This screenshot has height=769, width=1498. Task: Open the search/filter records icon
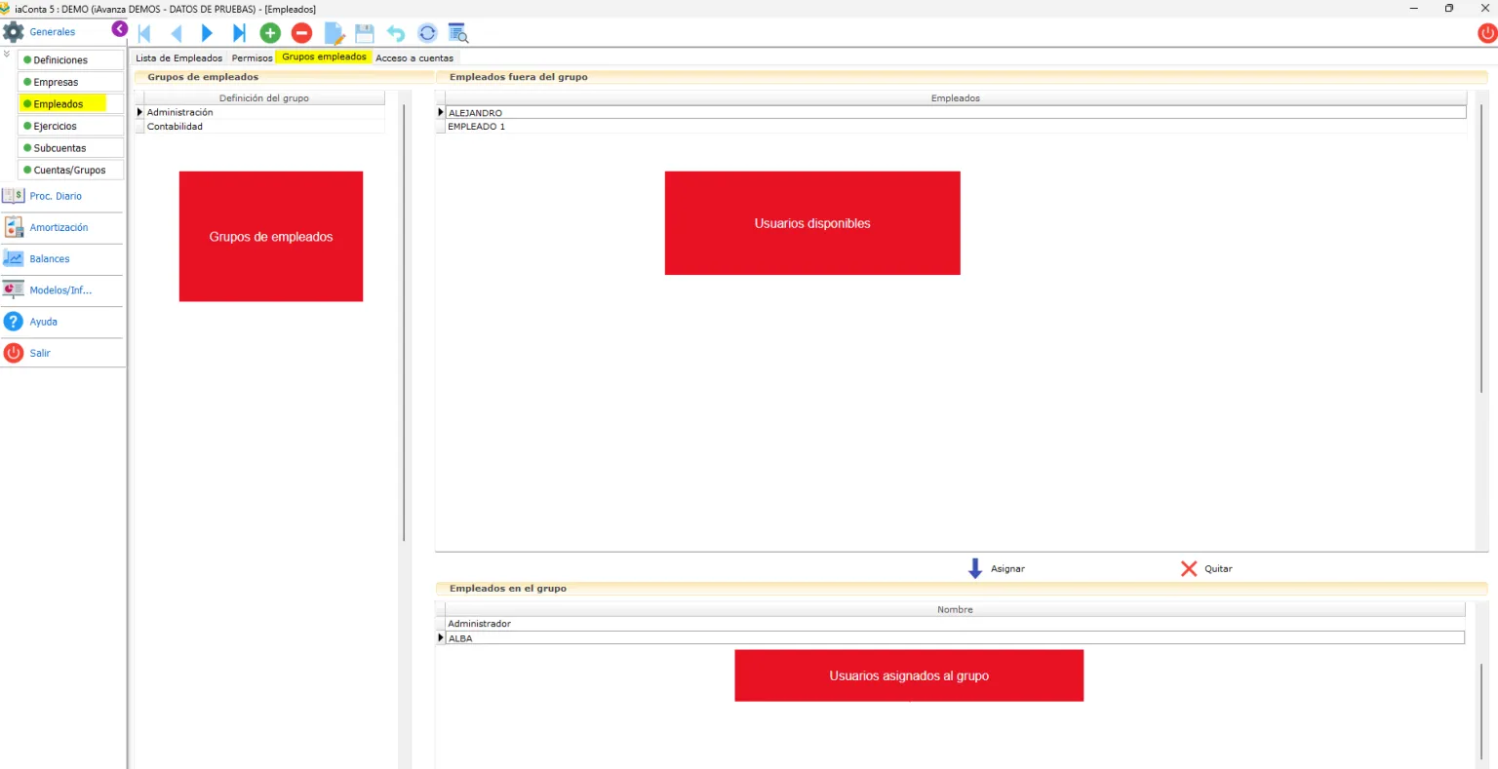point(458,33)
